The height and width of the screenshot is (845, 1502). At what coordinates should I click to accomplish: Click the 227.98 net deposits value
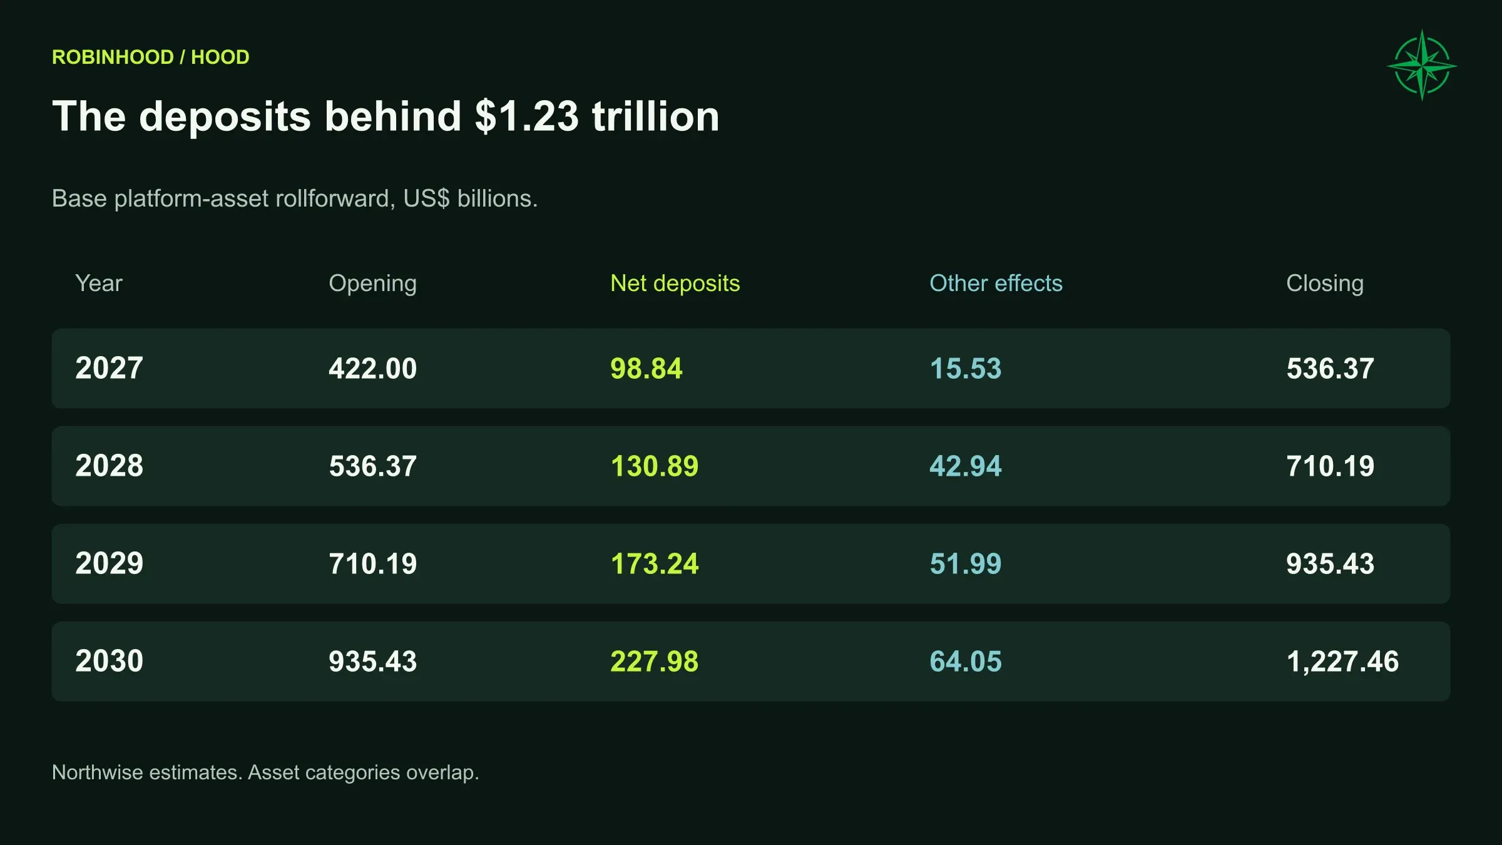654,661
